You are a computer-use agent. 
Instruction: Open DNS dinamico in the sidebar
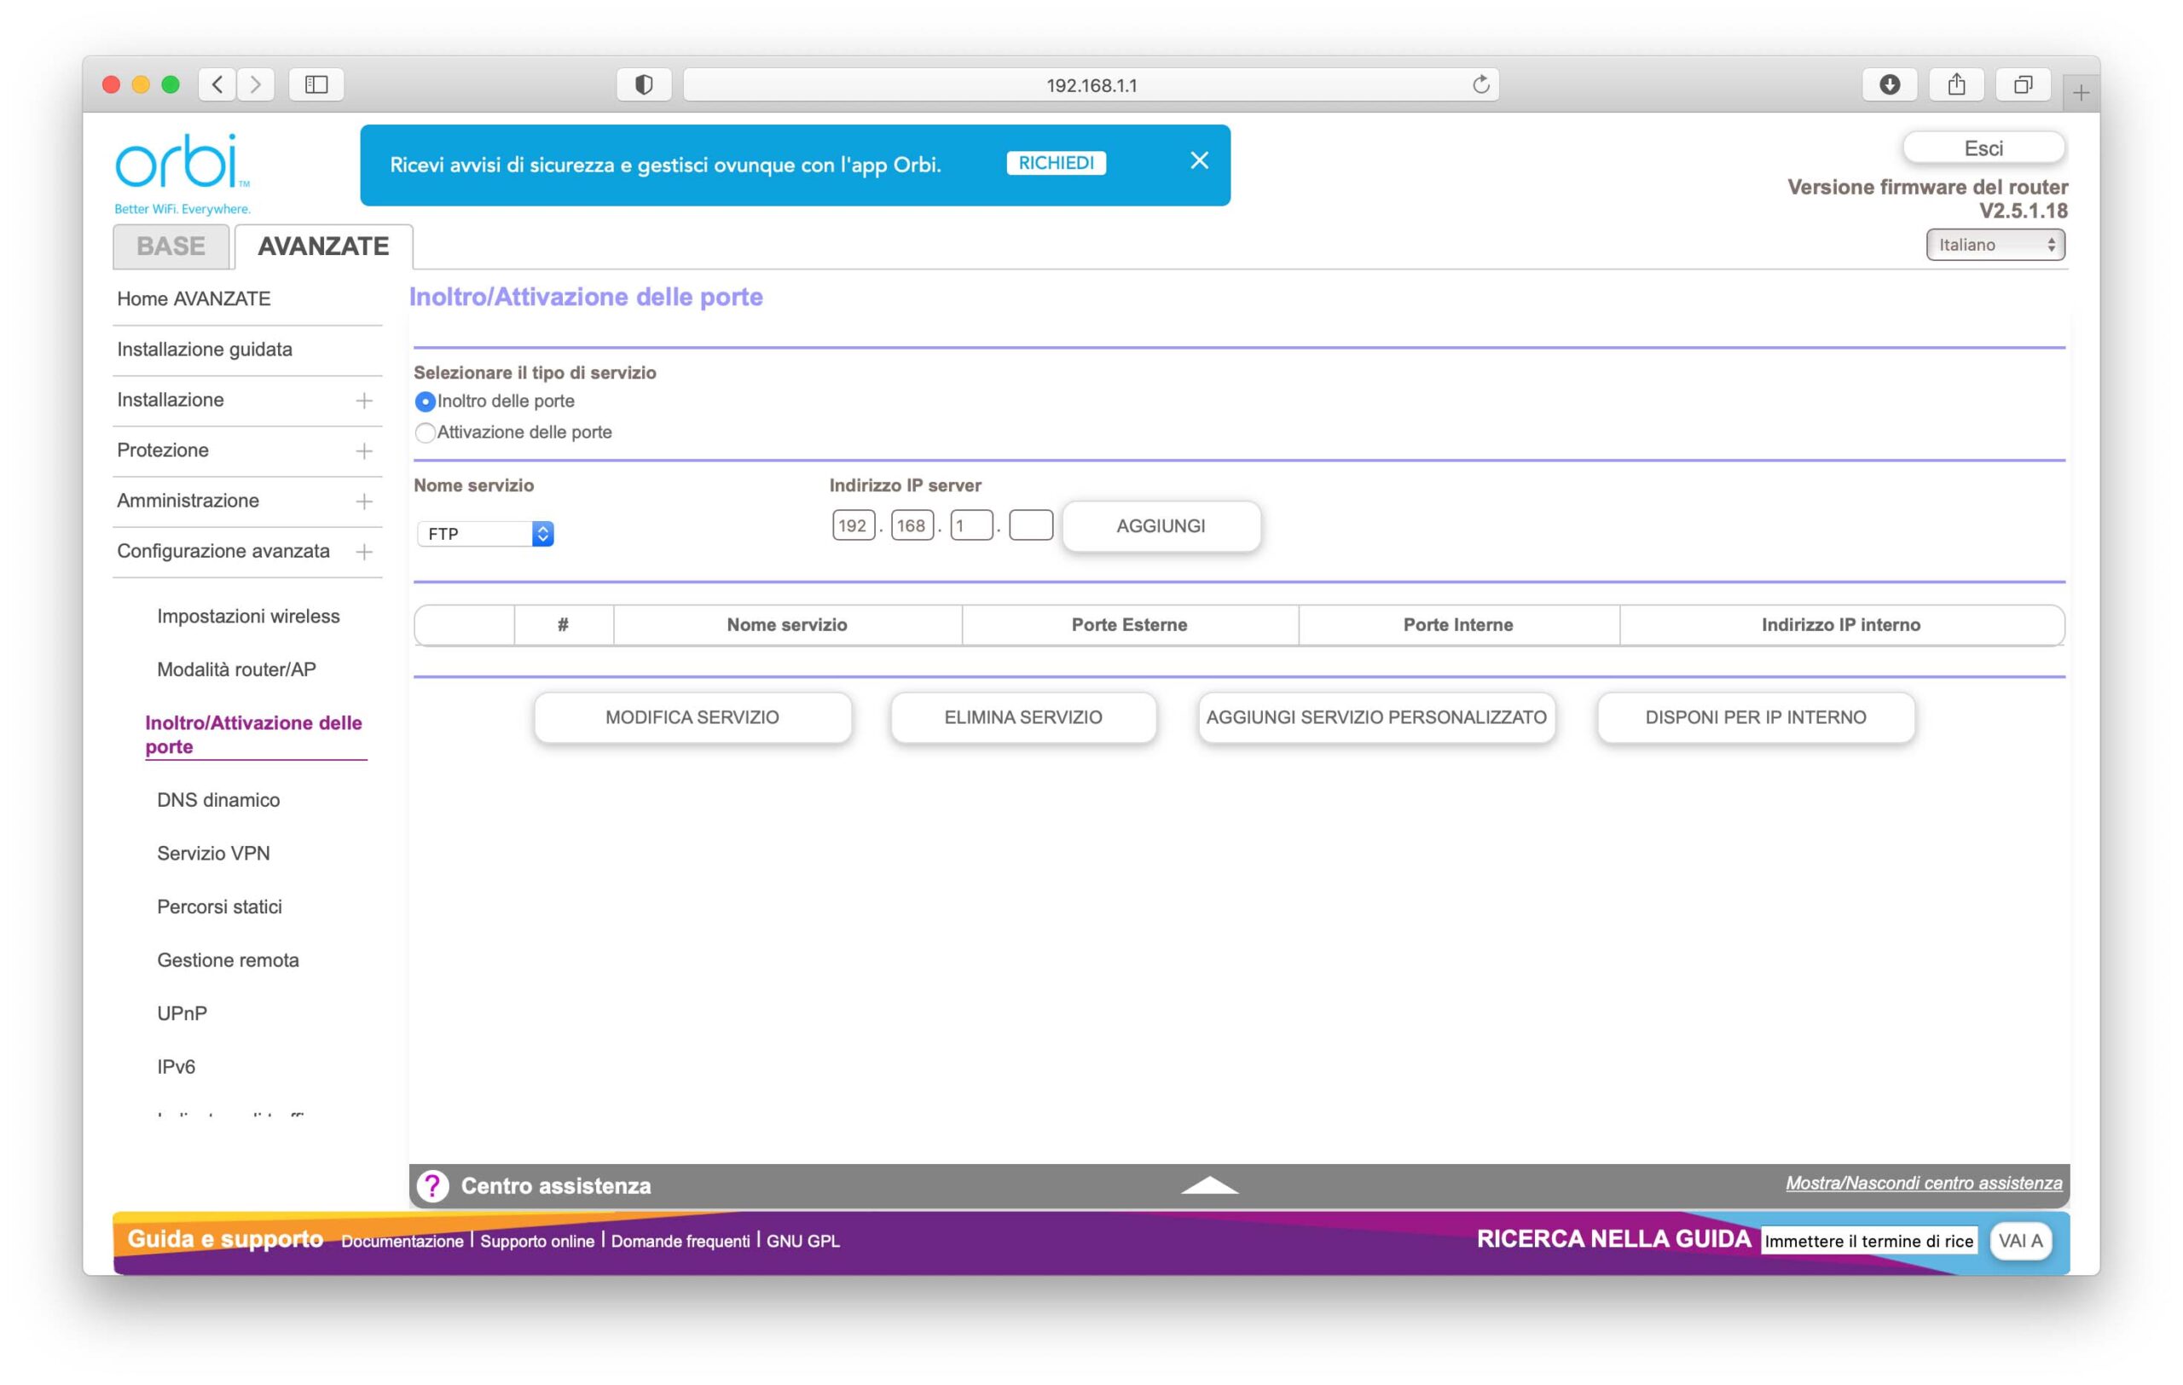pos(218,799)
